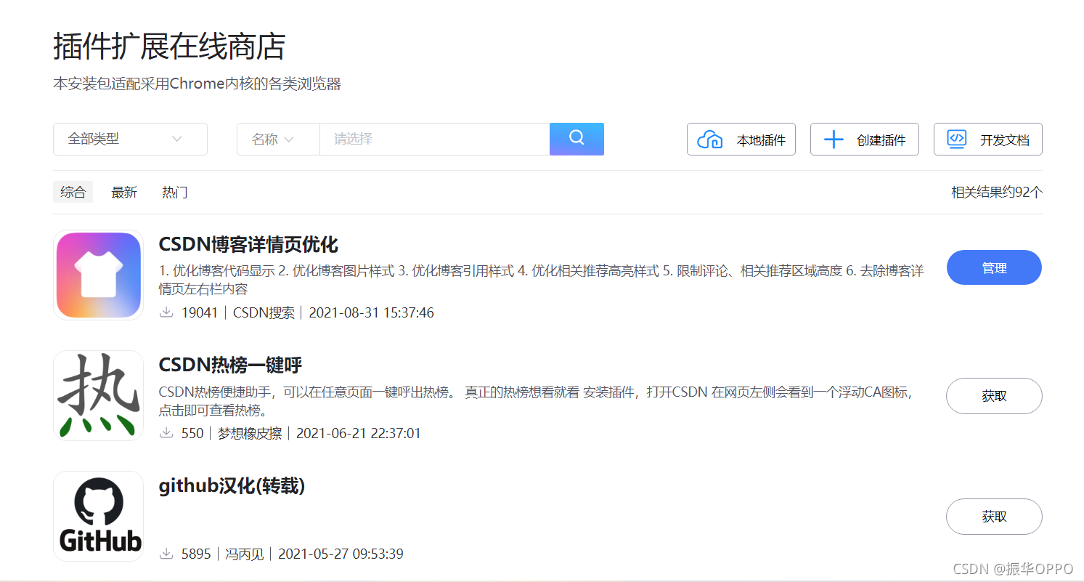
Task: Click download icon beside 19041
Action: coord(166,312)
